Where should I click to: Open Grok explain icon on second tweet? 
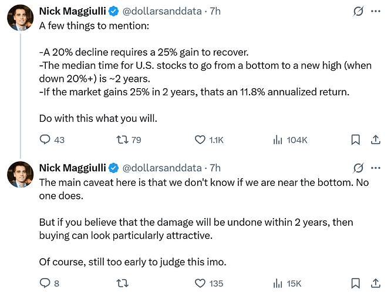(x=358, y=168)
